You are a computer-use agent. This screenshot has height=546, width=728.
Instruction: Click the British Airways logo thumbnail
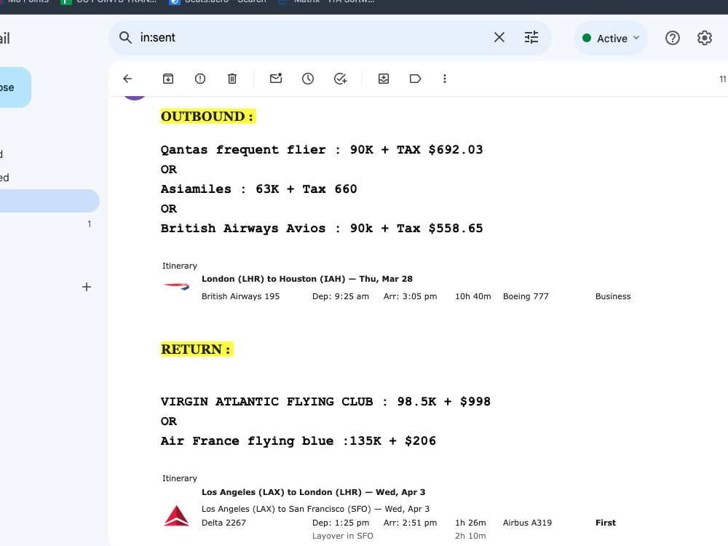coord(177,286)
